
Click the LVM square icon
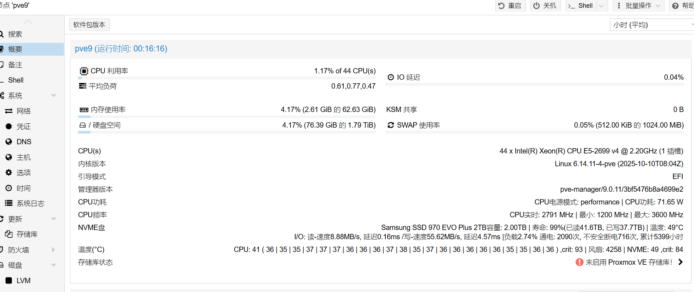click(x=9, y=281)
